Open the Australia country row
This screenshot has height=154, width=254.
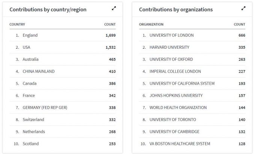(x=30, y=59)
